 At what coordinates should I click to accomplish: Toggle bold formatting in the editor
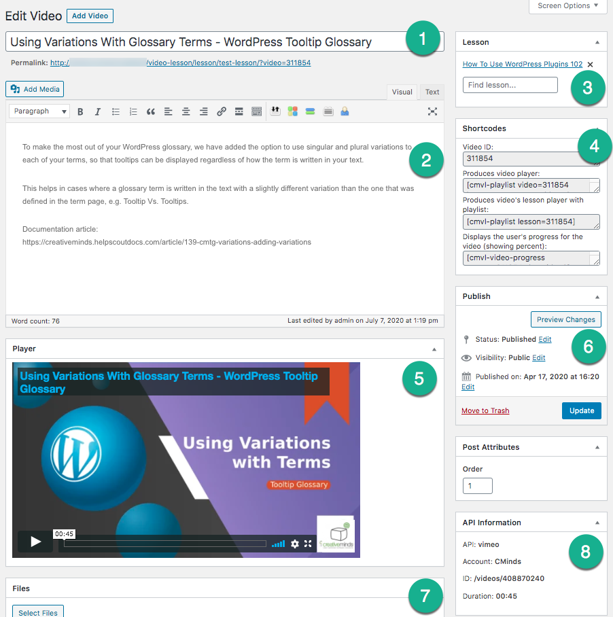pyautogui.click(x=80, y=111)
